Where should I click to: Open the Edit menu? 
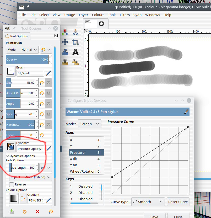33,15
